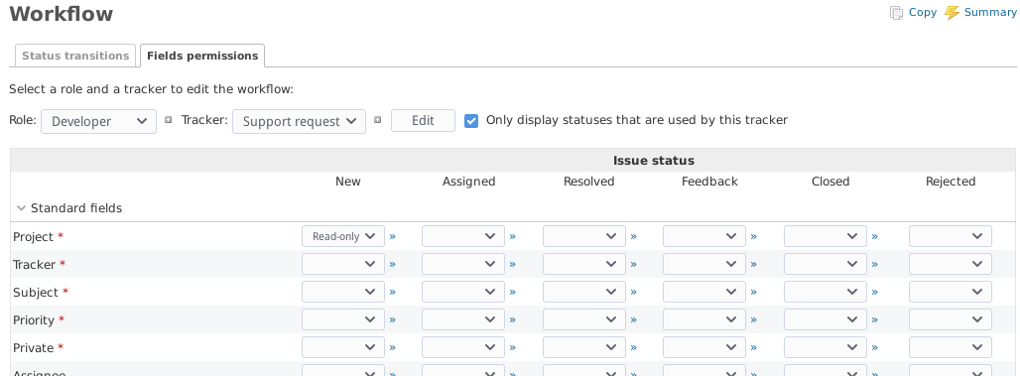1020x376 pixels.
Task: Click the Private row copy arrow in New column
Action: point(392,348)
